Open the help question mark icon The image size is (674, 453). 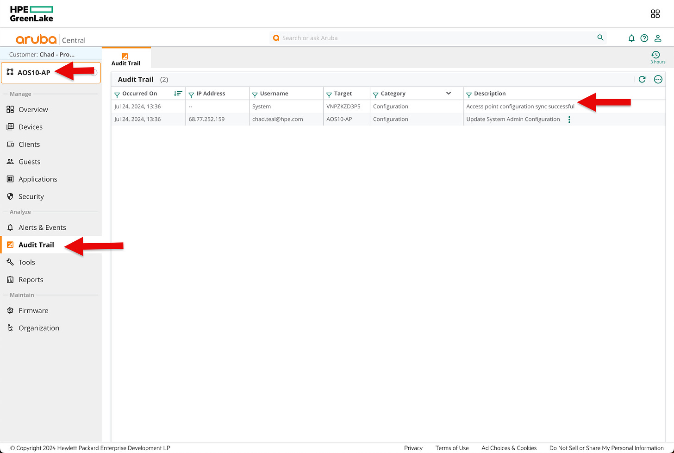(x=644, y=38)
